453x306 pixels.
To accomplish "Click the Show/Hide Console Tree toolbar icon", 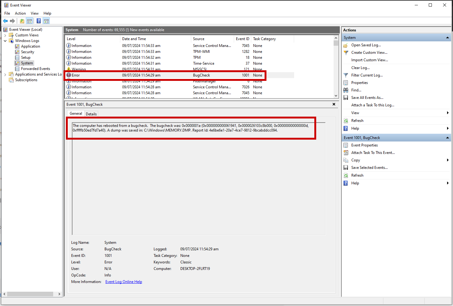I will point(30,21).
